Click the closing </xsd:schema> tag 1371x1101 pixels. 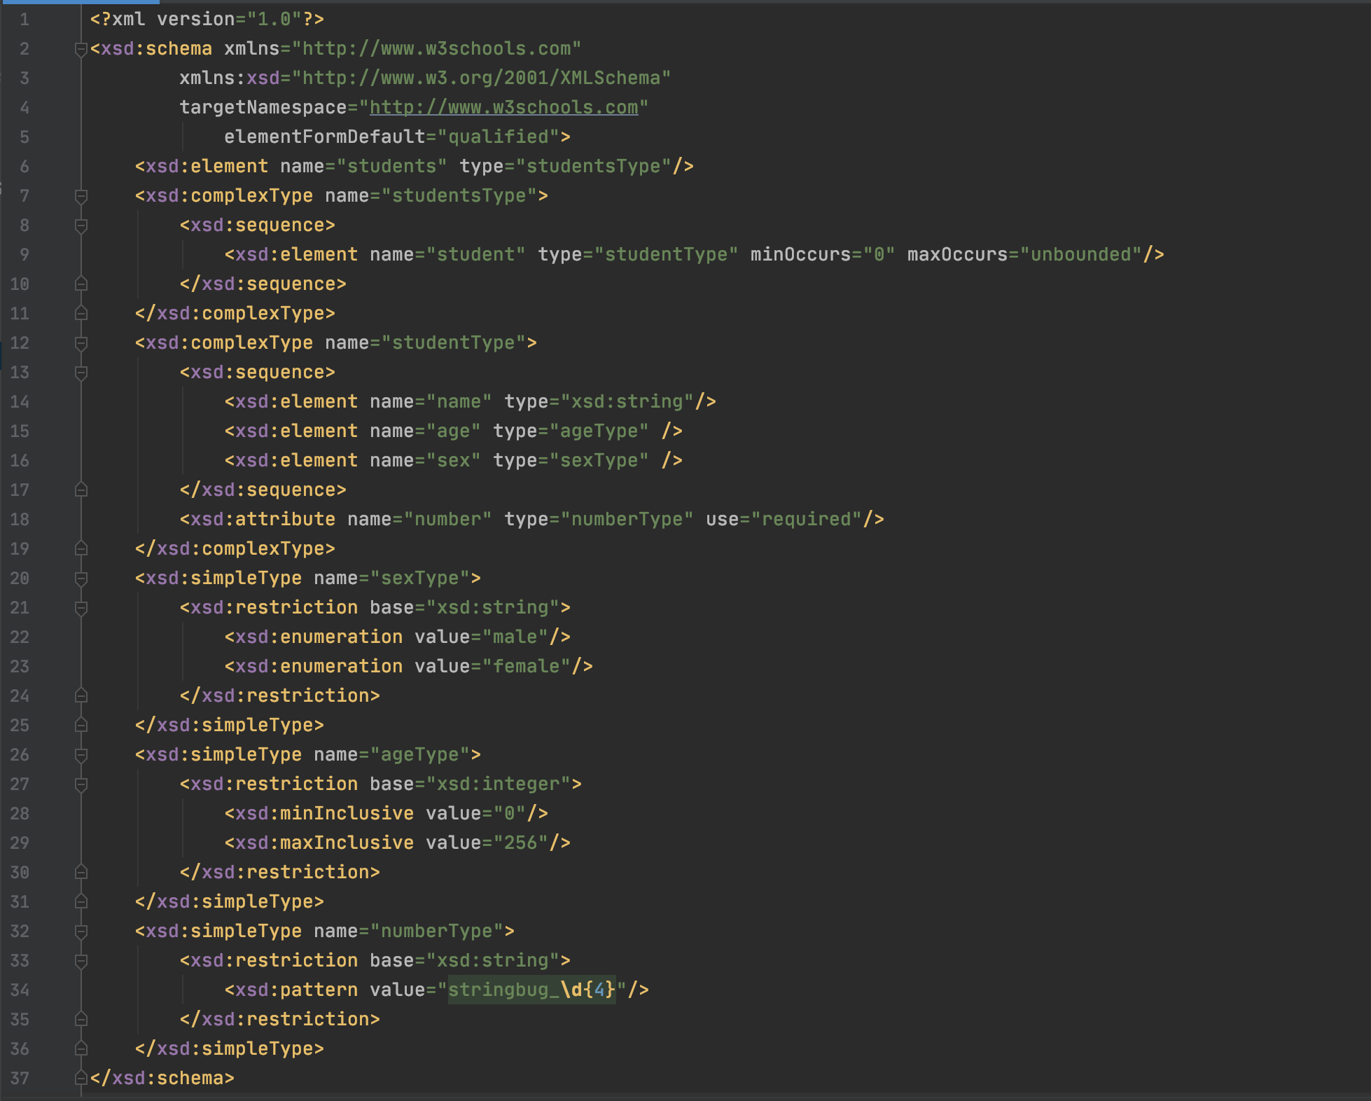(162, 1079)
